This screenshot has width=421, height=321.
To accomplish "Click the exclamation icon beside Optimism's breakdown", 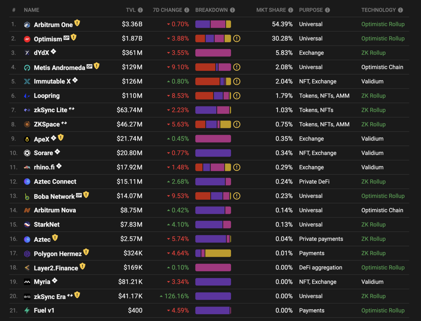I will [x=237, y=38].
